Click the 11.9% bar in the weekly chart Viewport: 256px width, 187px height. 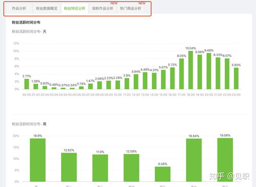click(100, 168)
